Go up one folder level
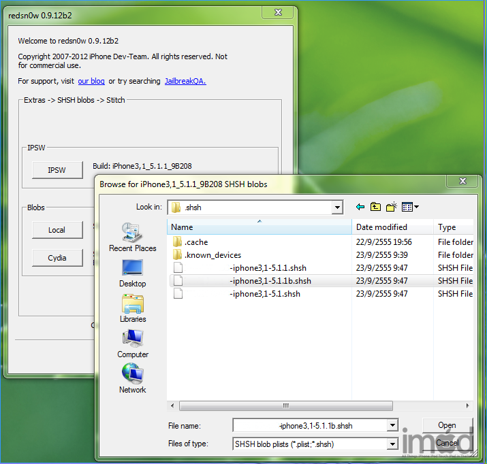This screenshot has width=487, height=464. tap(375, 207)
